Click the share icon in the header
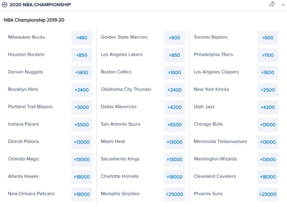This screenshot has height=207, width=287. point(272,4)
